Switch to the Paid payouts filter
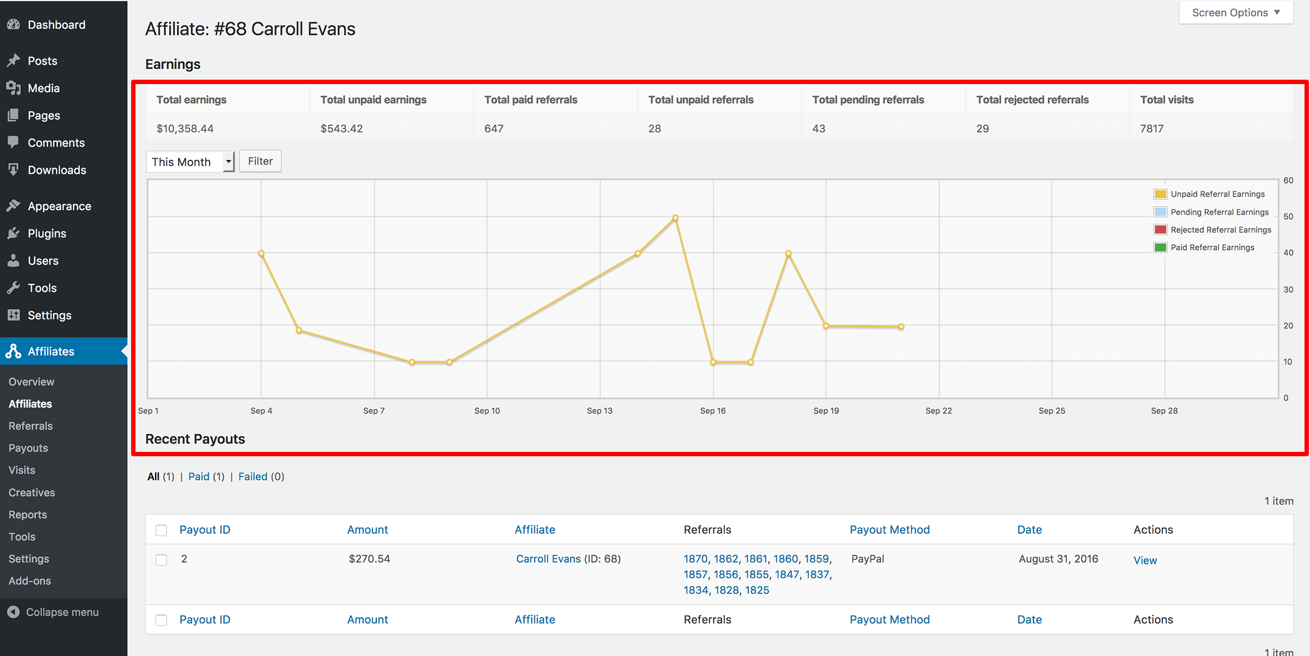The height and width of the screenshot is (656, 1310). 198,476
